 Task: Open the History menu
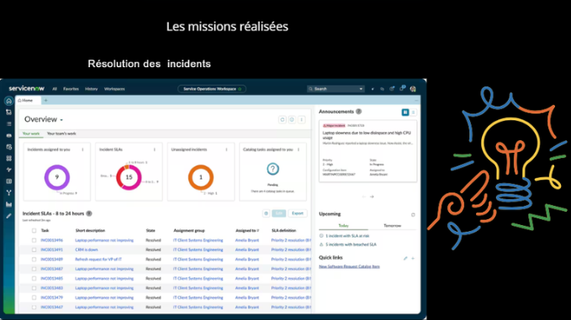click(92, 89)
